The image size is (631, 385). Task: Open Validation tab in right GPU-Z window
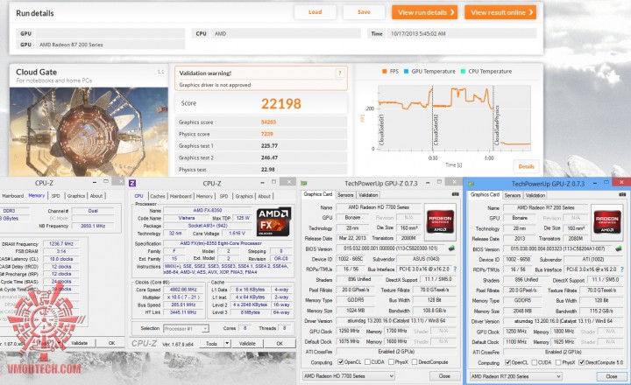[535, 195]
